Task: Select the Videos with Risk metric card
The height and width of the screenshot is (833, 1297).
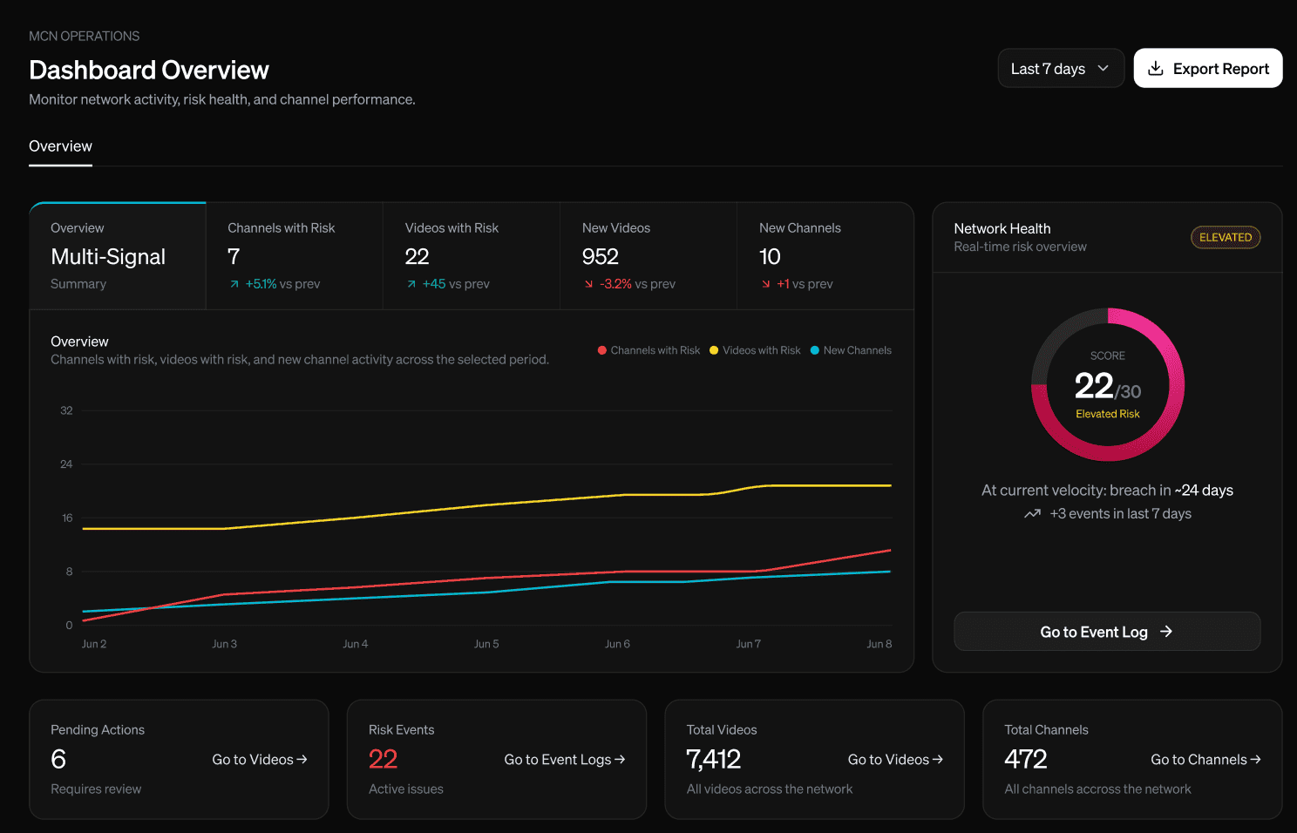Action: coord(472,256)
